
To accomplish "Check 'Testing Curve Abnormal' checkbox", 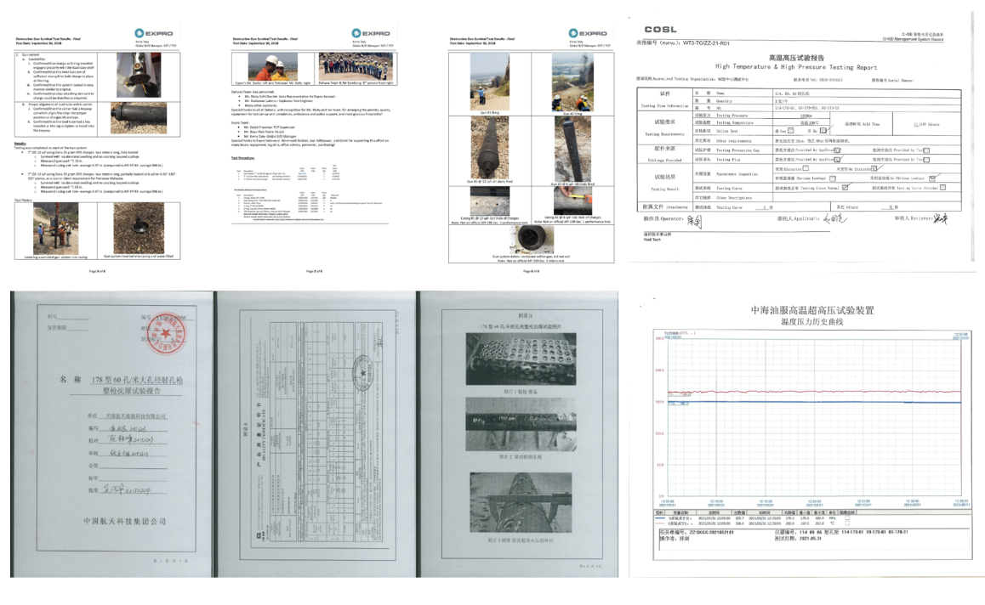I will point(943,187).
